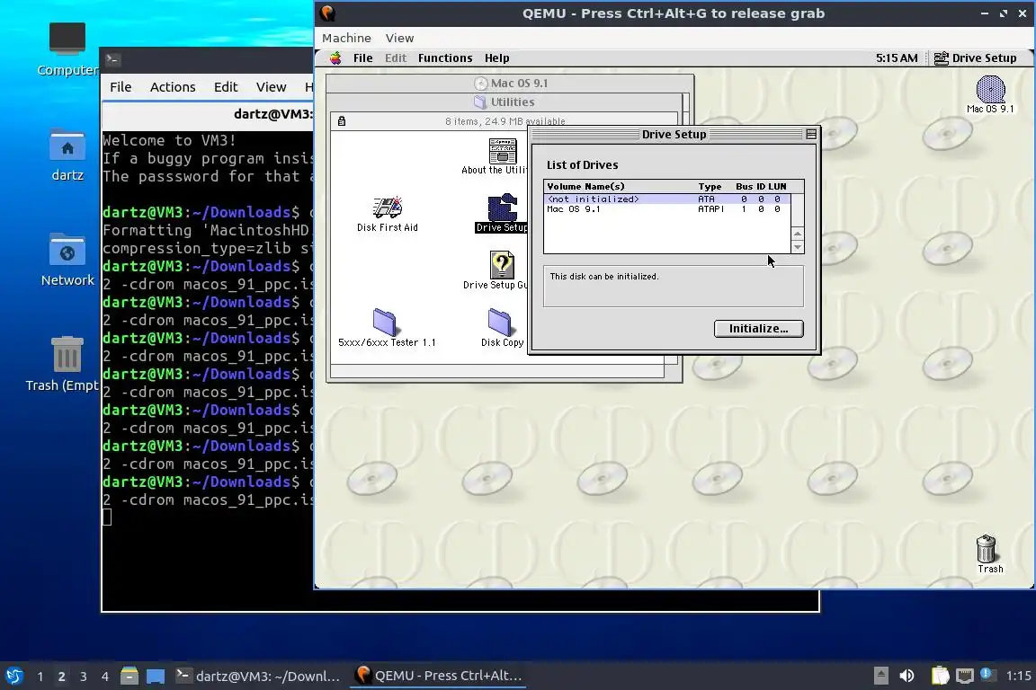Open the QEMU Machine menu
The width and height of the screenshot is (1036, 690).
pos(346,39)
